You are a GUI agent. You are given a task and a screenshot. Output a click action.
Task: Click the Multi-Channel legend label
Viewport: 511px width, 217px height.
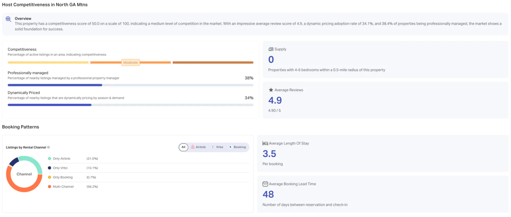pyautogui.click(x=63, y=187)
